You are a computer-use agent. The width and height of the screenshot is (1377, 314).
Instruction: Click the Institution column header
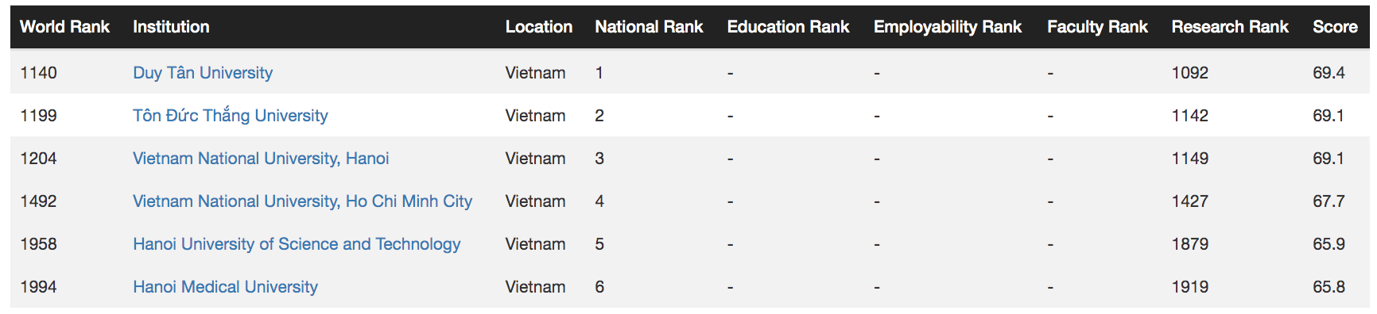click(171, 27)
